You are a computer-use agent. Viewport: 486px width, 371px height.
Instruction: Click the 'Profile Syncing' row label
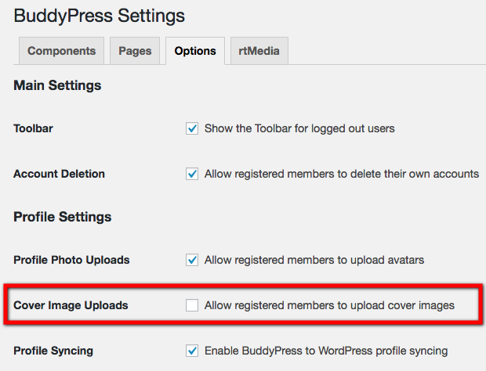pyautogui.click(x=53, y=351)
